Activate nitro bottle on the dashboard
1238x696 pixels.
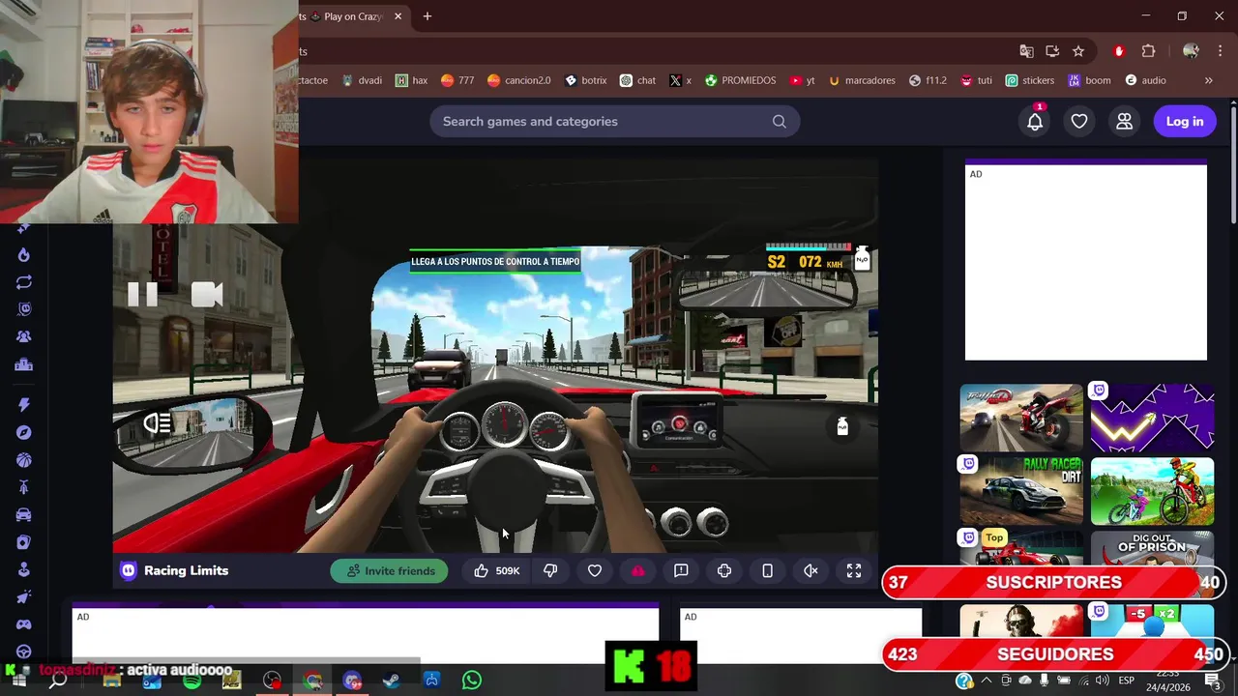tap(842, 426)
